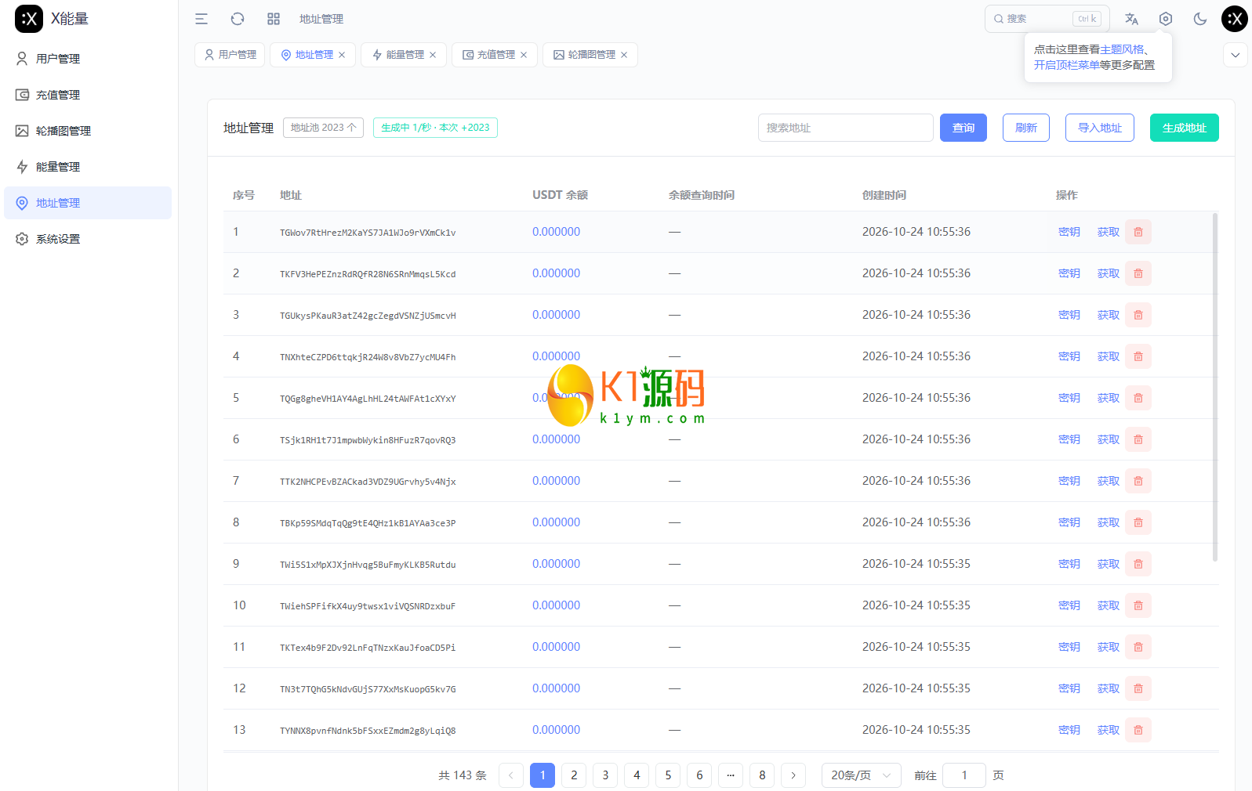Go to page 2
This screenshot has height=791, width=1252.
574,775
